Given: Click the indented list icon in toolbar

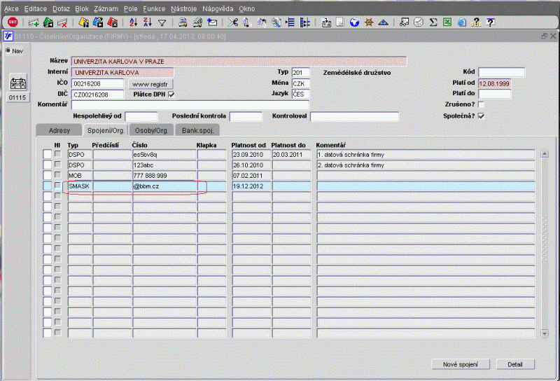Looking at the screenshot, I should [290, 22].
